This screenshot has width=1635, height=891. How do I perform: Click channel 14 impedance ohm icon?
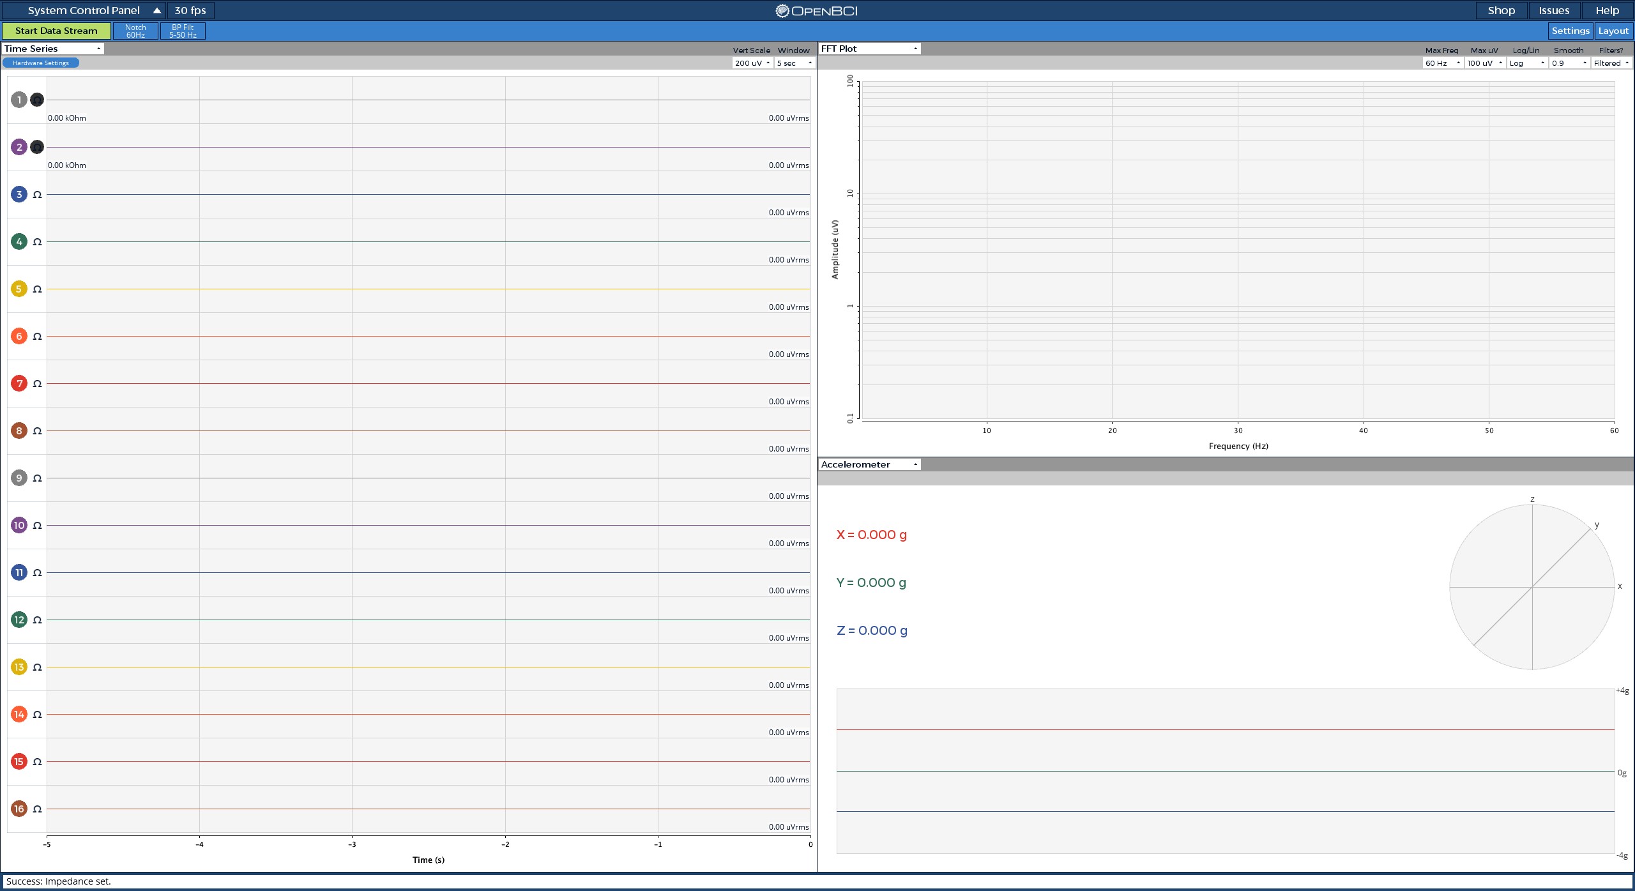click(x=37, y=714)
